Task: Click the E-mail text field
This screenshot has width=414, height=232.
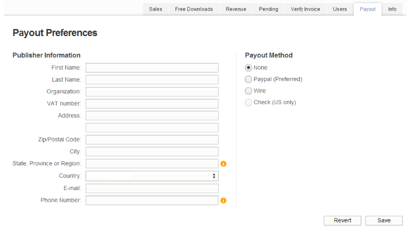Action: pos(152,189)
